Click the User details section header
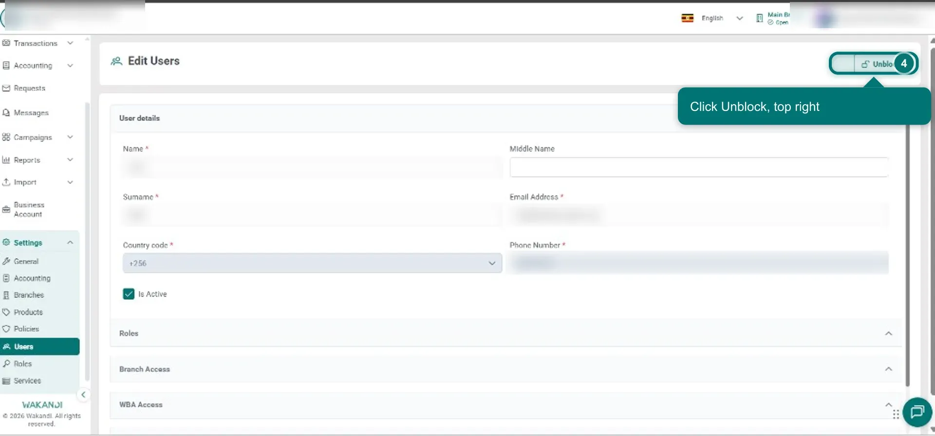 (x=505, y=118)
